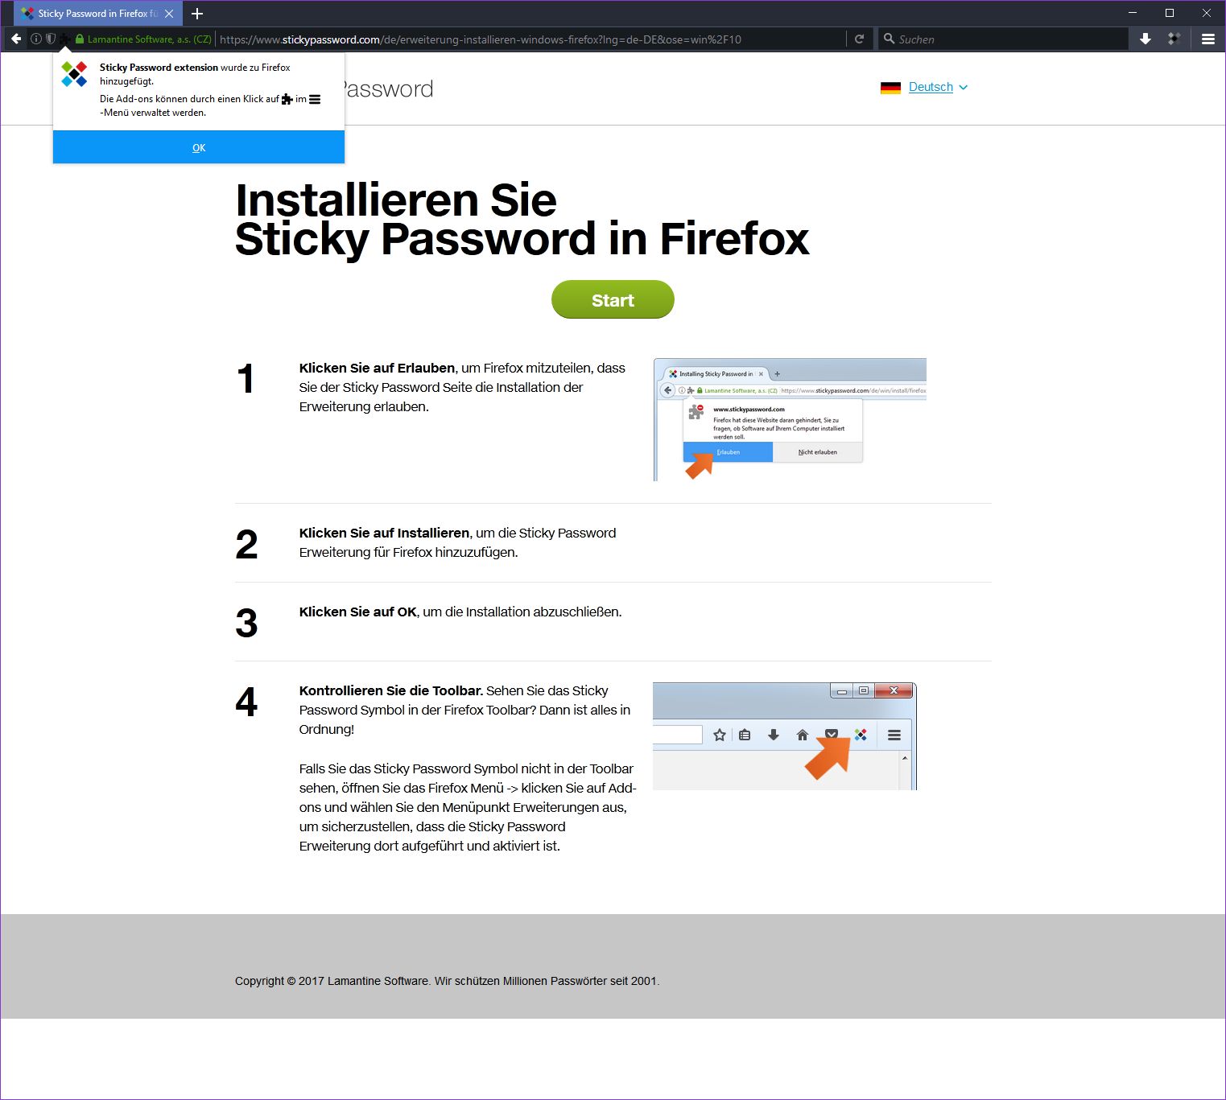Open the Firefox hamburger menu
Image resolution: width=1226 pixels, height=1100 pixels.
point(1208,39)
